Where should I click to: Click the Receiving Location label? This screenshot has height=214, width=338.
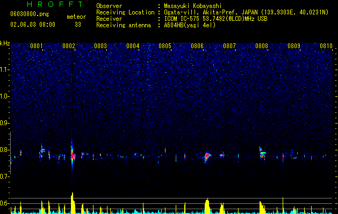click(x=125, y=12)
